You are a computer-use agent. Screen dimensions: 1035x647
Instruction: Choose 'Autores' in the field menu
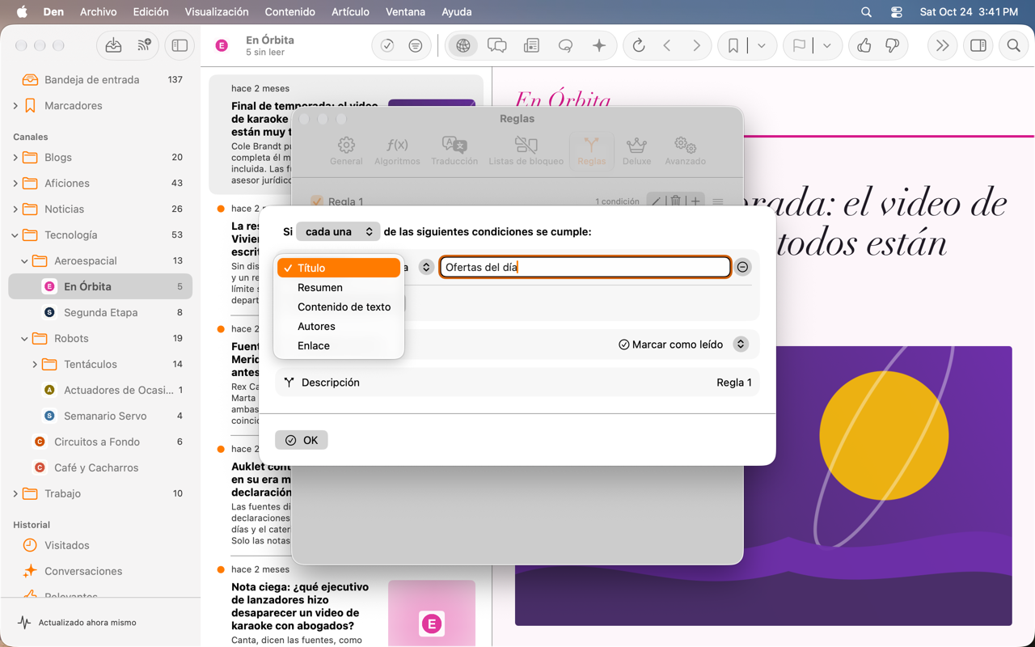pos(339,326)
